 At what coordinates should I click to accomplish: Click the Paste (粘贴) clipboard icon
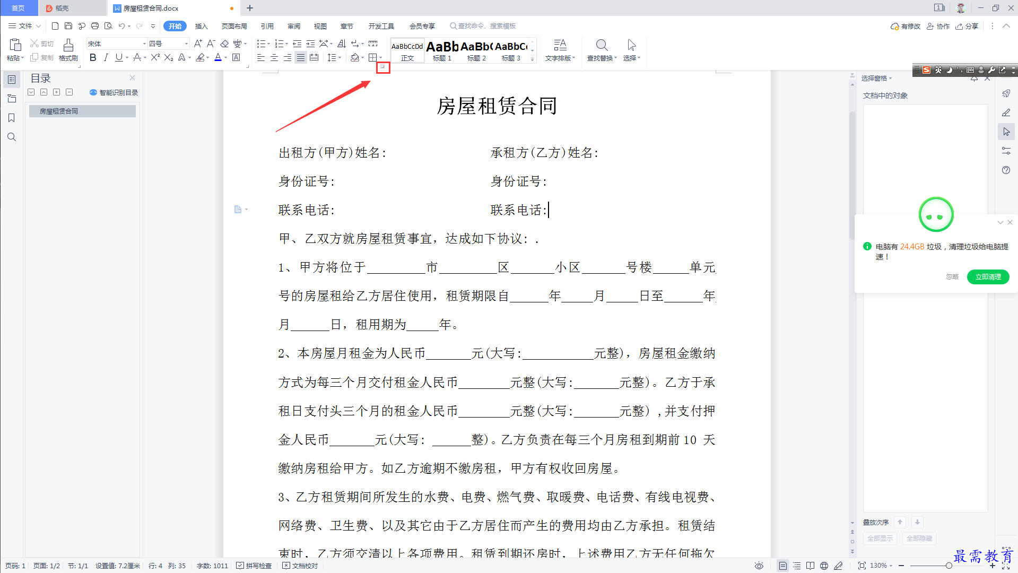click(15, 45)
